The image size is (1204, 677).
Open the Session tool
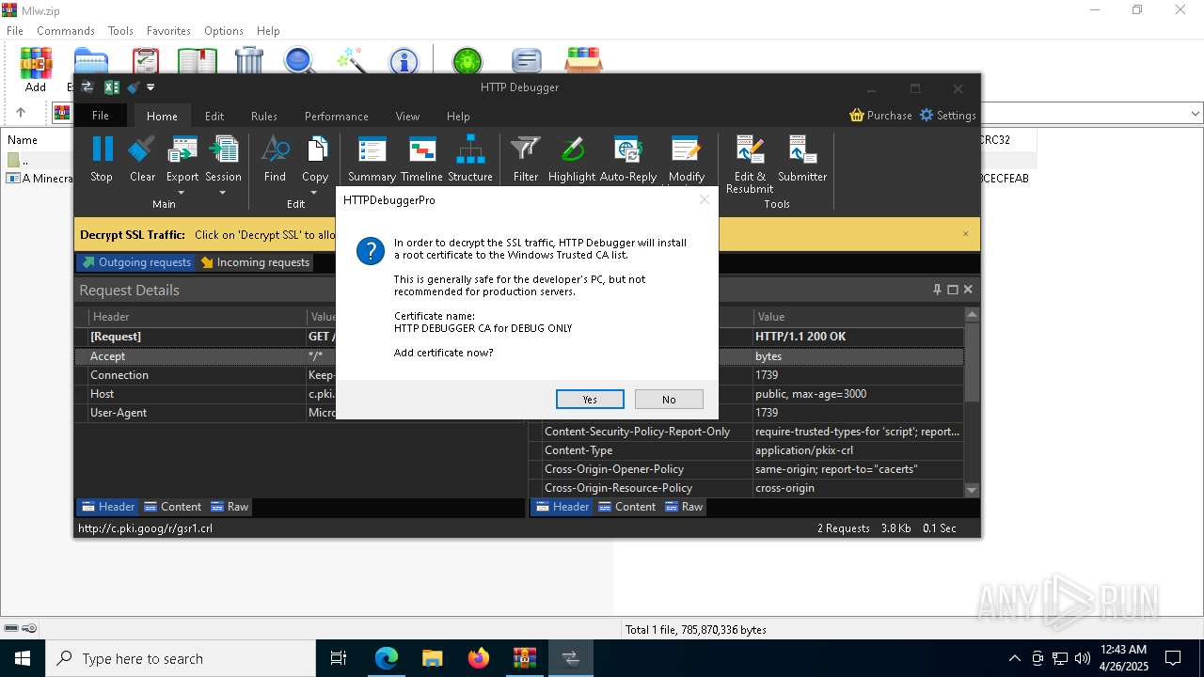coord(223,150)
